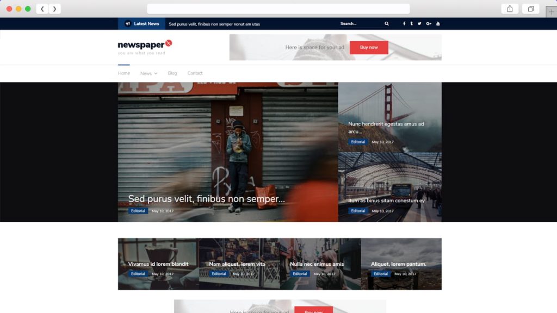Image resolution: width=557 pixels, height=313 pixels.
Task: Click Editorial tag on Nunc hendrerit article
Action: (358, 142)
